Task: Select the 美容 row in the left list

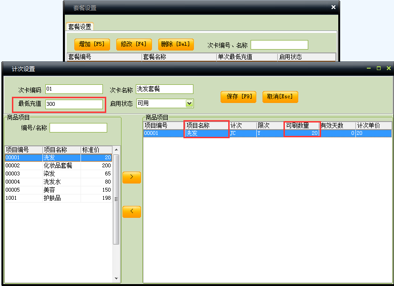Action: (x=58, y=190)
